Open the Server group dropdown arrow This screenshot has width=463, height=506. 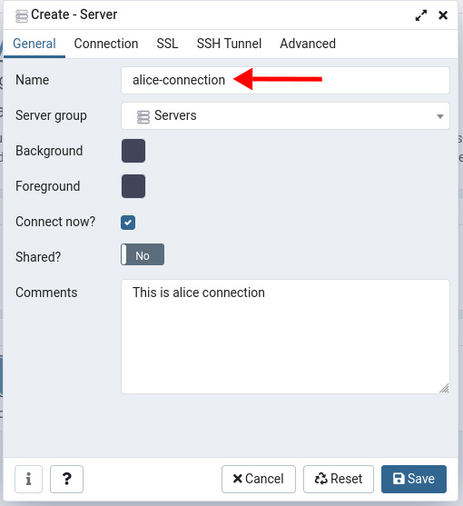(440, 116)
